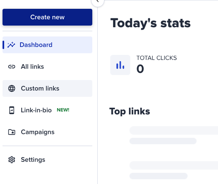Open Settings from sidebar

(47, 160)
